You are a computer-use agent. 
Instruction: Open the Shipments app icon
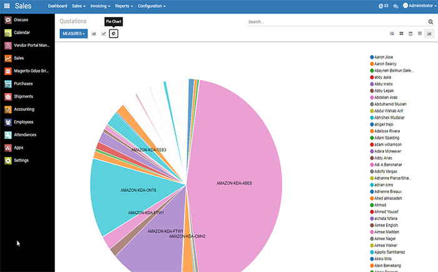point(8,97)
